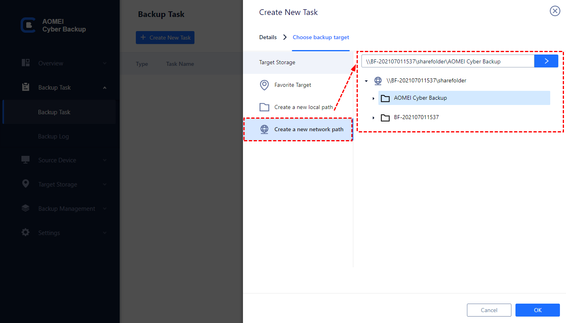Click the Target Storage location pin icon
The width and height of the screenshot is (566, 323).
click(x=26, y=184)
